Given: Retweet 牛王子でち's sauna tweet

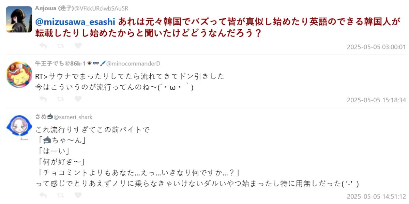Looking at the screenshot, I should tap(60, 99).
